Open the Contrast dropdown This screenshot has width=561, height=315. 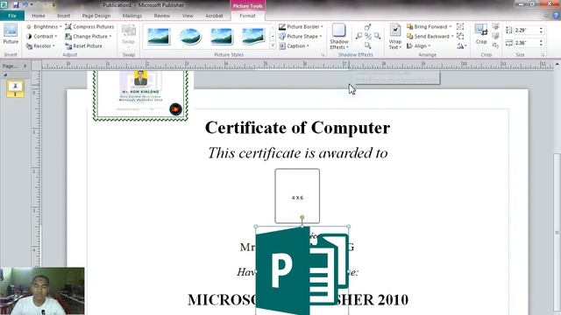point(42,37)
